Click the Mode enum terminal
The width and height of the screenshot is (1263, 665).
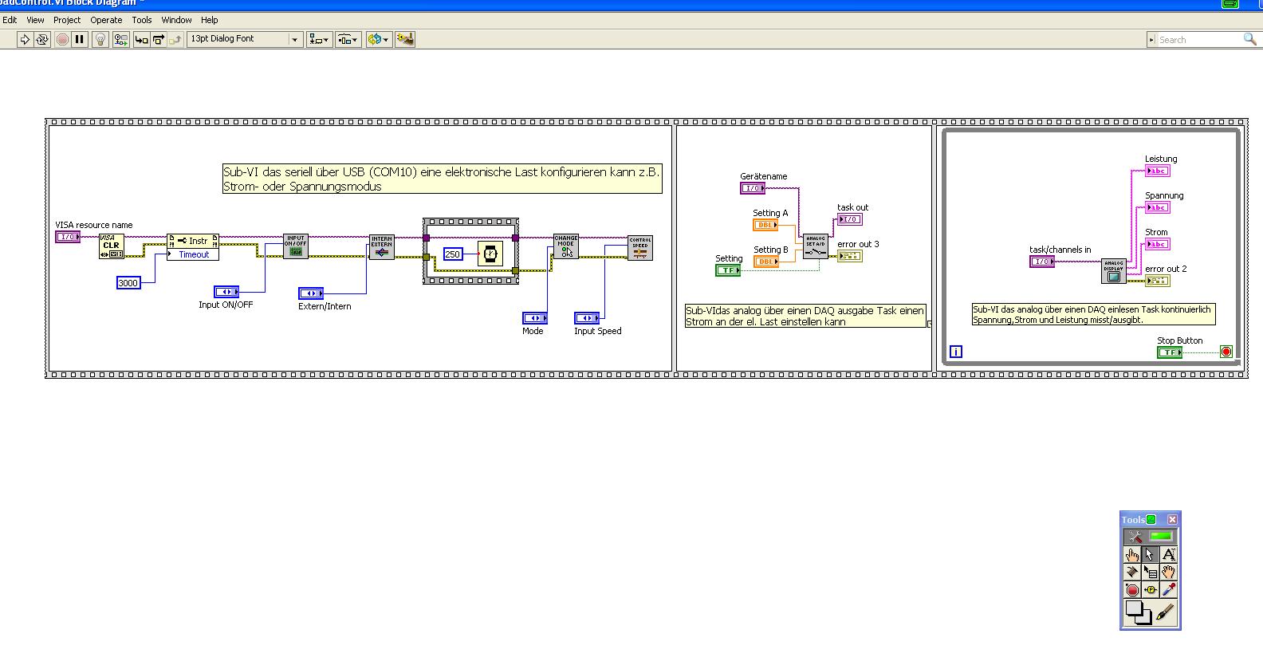tap(535, 319)
